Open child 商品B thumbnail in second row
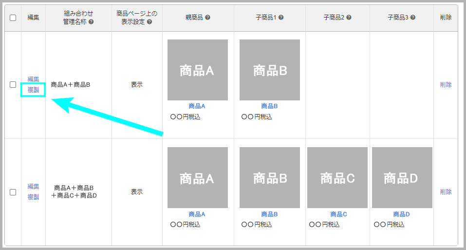The width and height of the screenshot is (466, 250). pyautogui.click(x=270, y=177)
